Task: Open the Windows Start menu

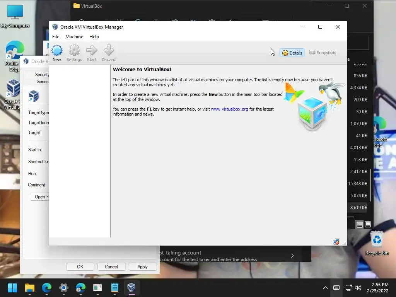Action: 12,288
